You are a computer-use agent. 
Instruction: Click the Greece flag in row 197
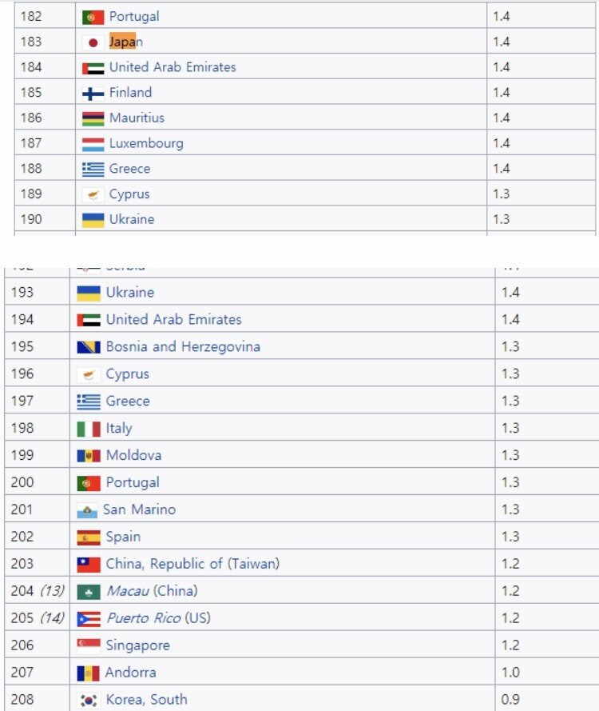(x=89, y=401)
